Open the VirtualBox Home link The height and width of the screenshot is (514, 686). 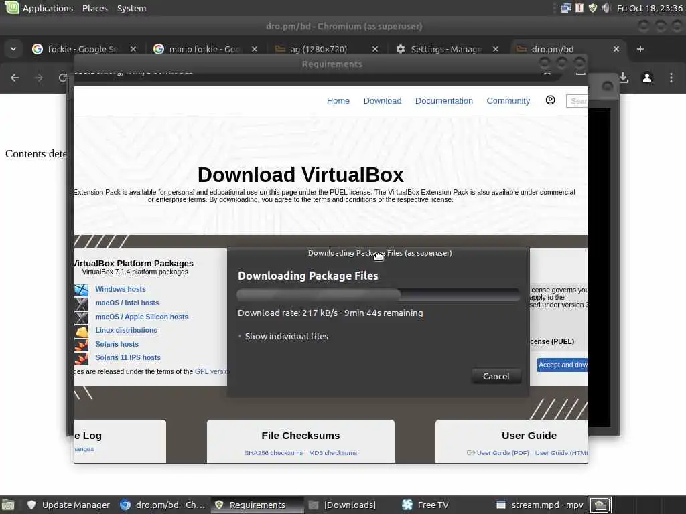pos(338,101)
